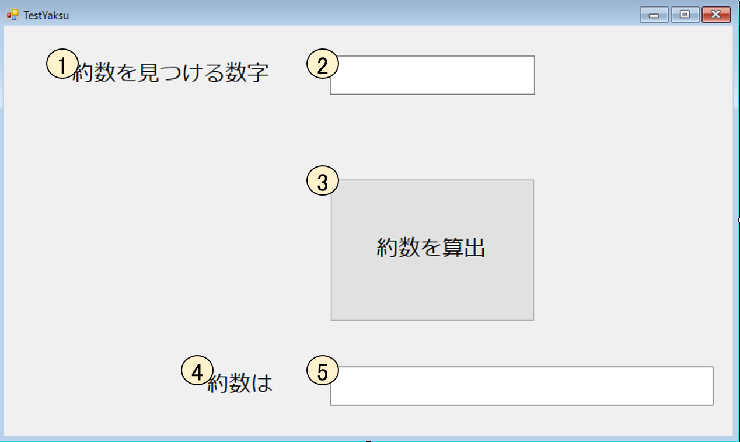Viewport: 740px width, 442px height.
Task: Minimize the TestYaksu window
Action: pos(654,15)
